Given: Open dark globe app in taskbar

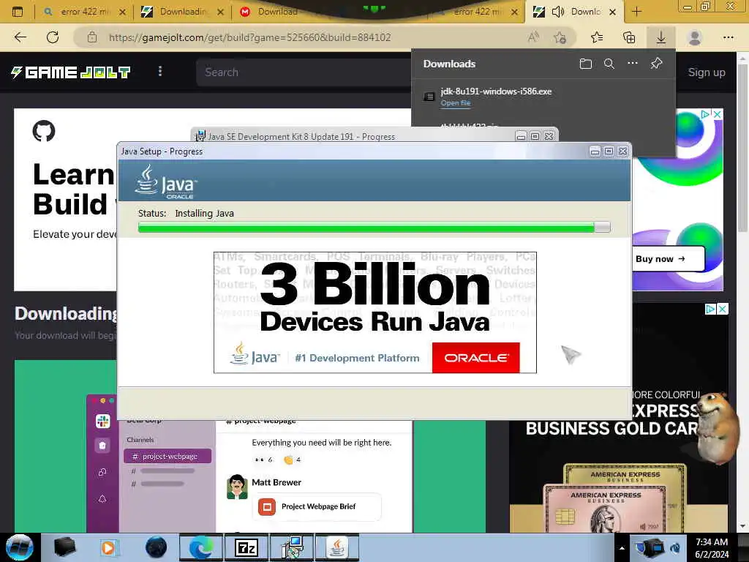Looking at the screenshot, I should (156, 547).
